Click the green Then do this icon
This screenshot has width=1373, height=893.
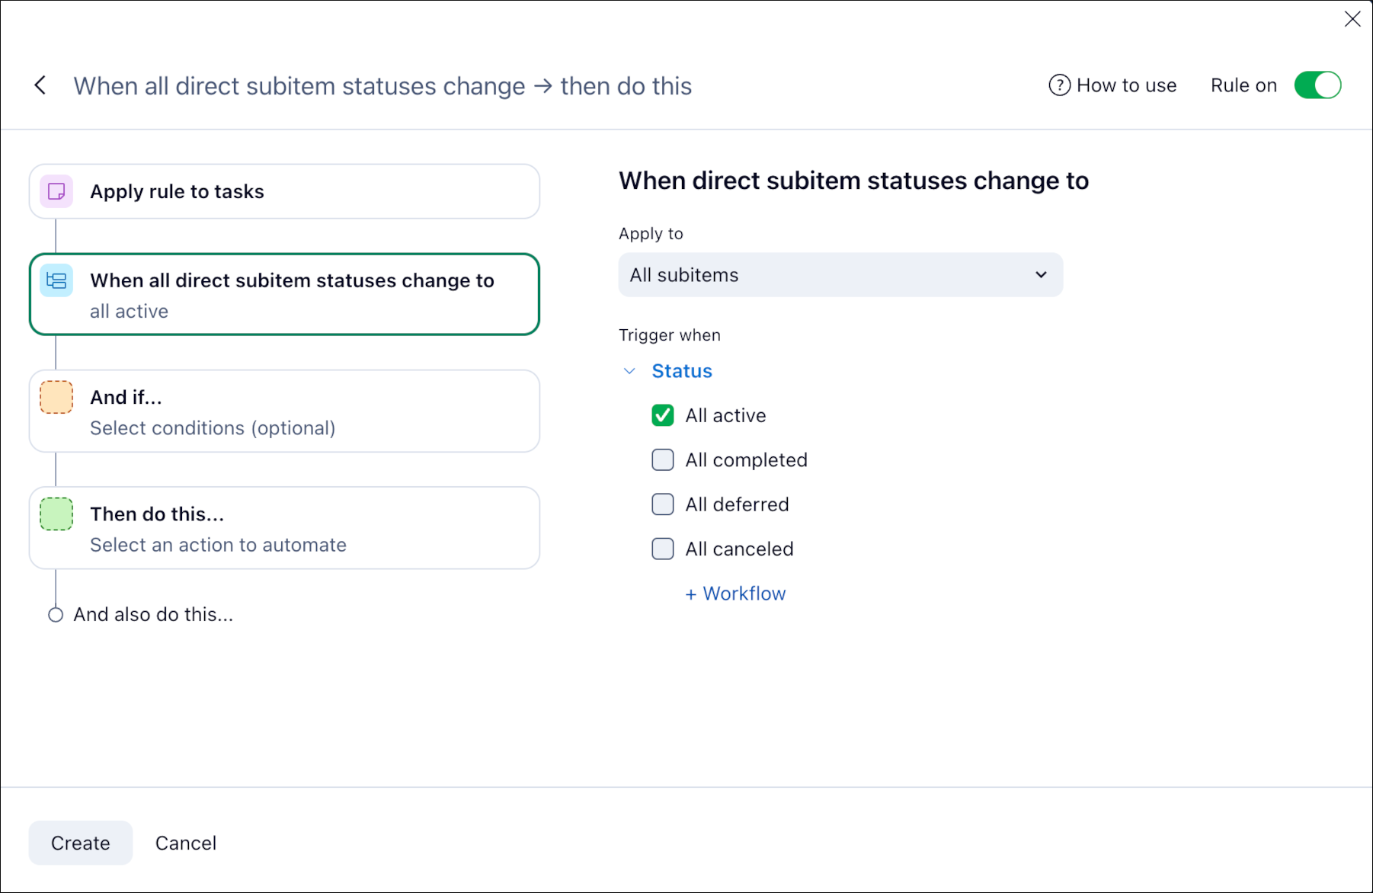click(x=56, y=514)
